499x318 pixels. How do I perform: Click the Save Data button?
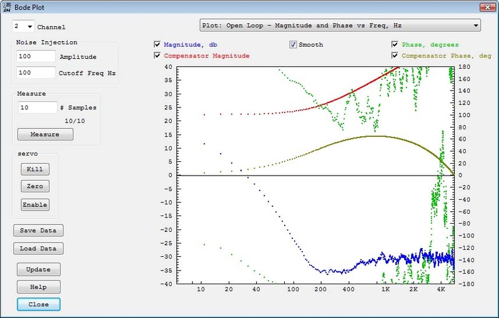coord(39,230)
